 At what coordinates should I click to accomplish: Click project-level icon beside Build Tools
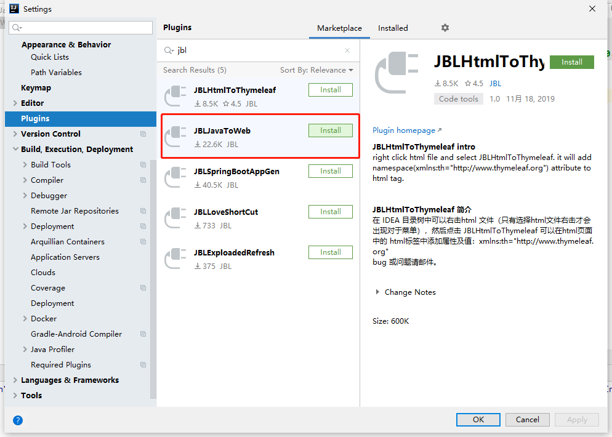pos(143,165)
